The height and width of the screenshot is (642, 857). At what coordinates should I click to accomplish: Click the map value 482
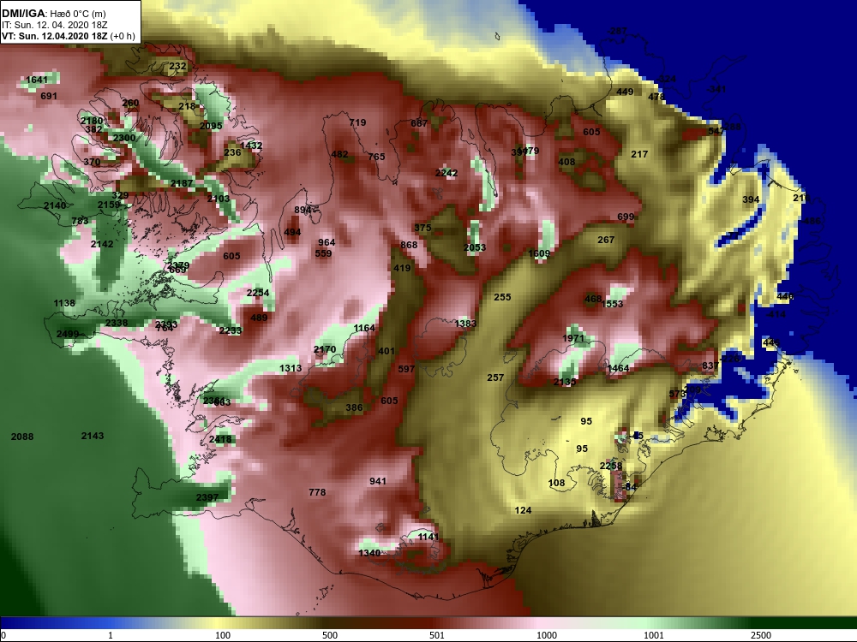click(339, 154)
